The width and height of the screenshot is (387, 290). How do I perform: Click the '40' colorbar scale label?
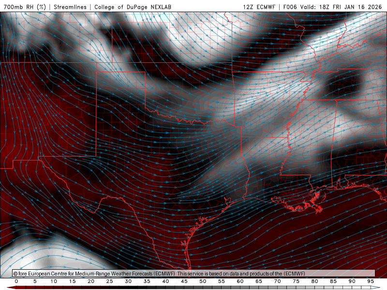[165, 281]
